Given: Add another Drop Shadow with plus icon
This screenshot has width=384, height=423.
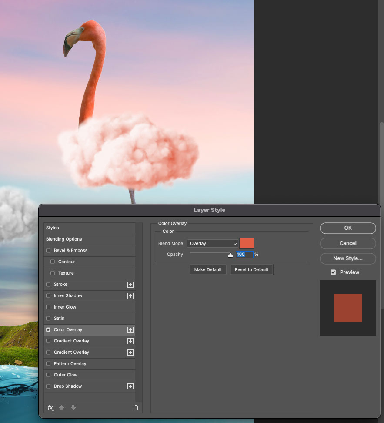Looking at the screenshot, I should click(x=130, y=386).
